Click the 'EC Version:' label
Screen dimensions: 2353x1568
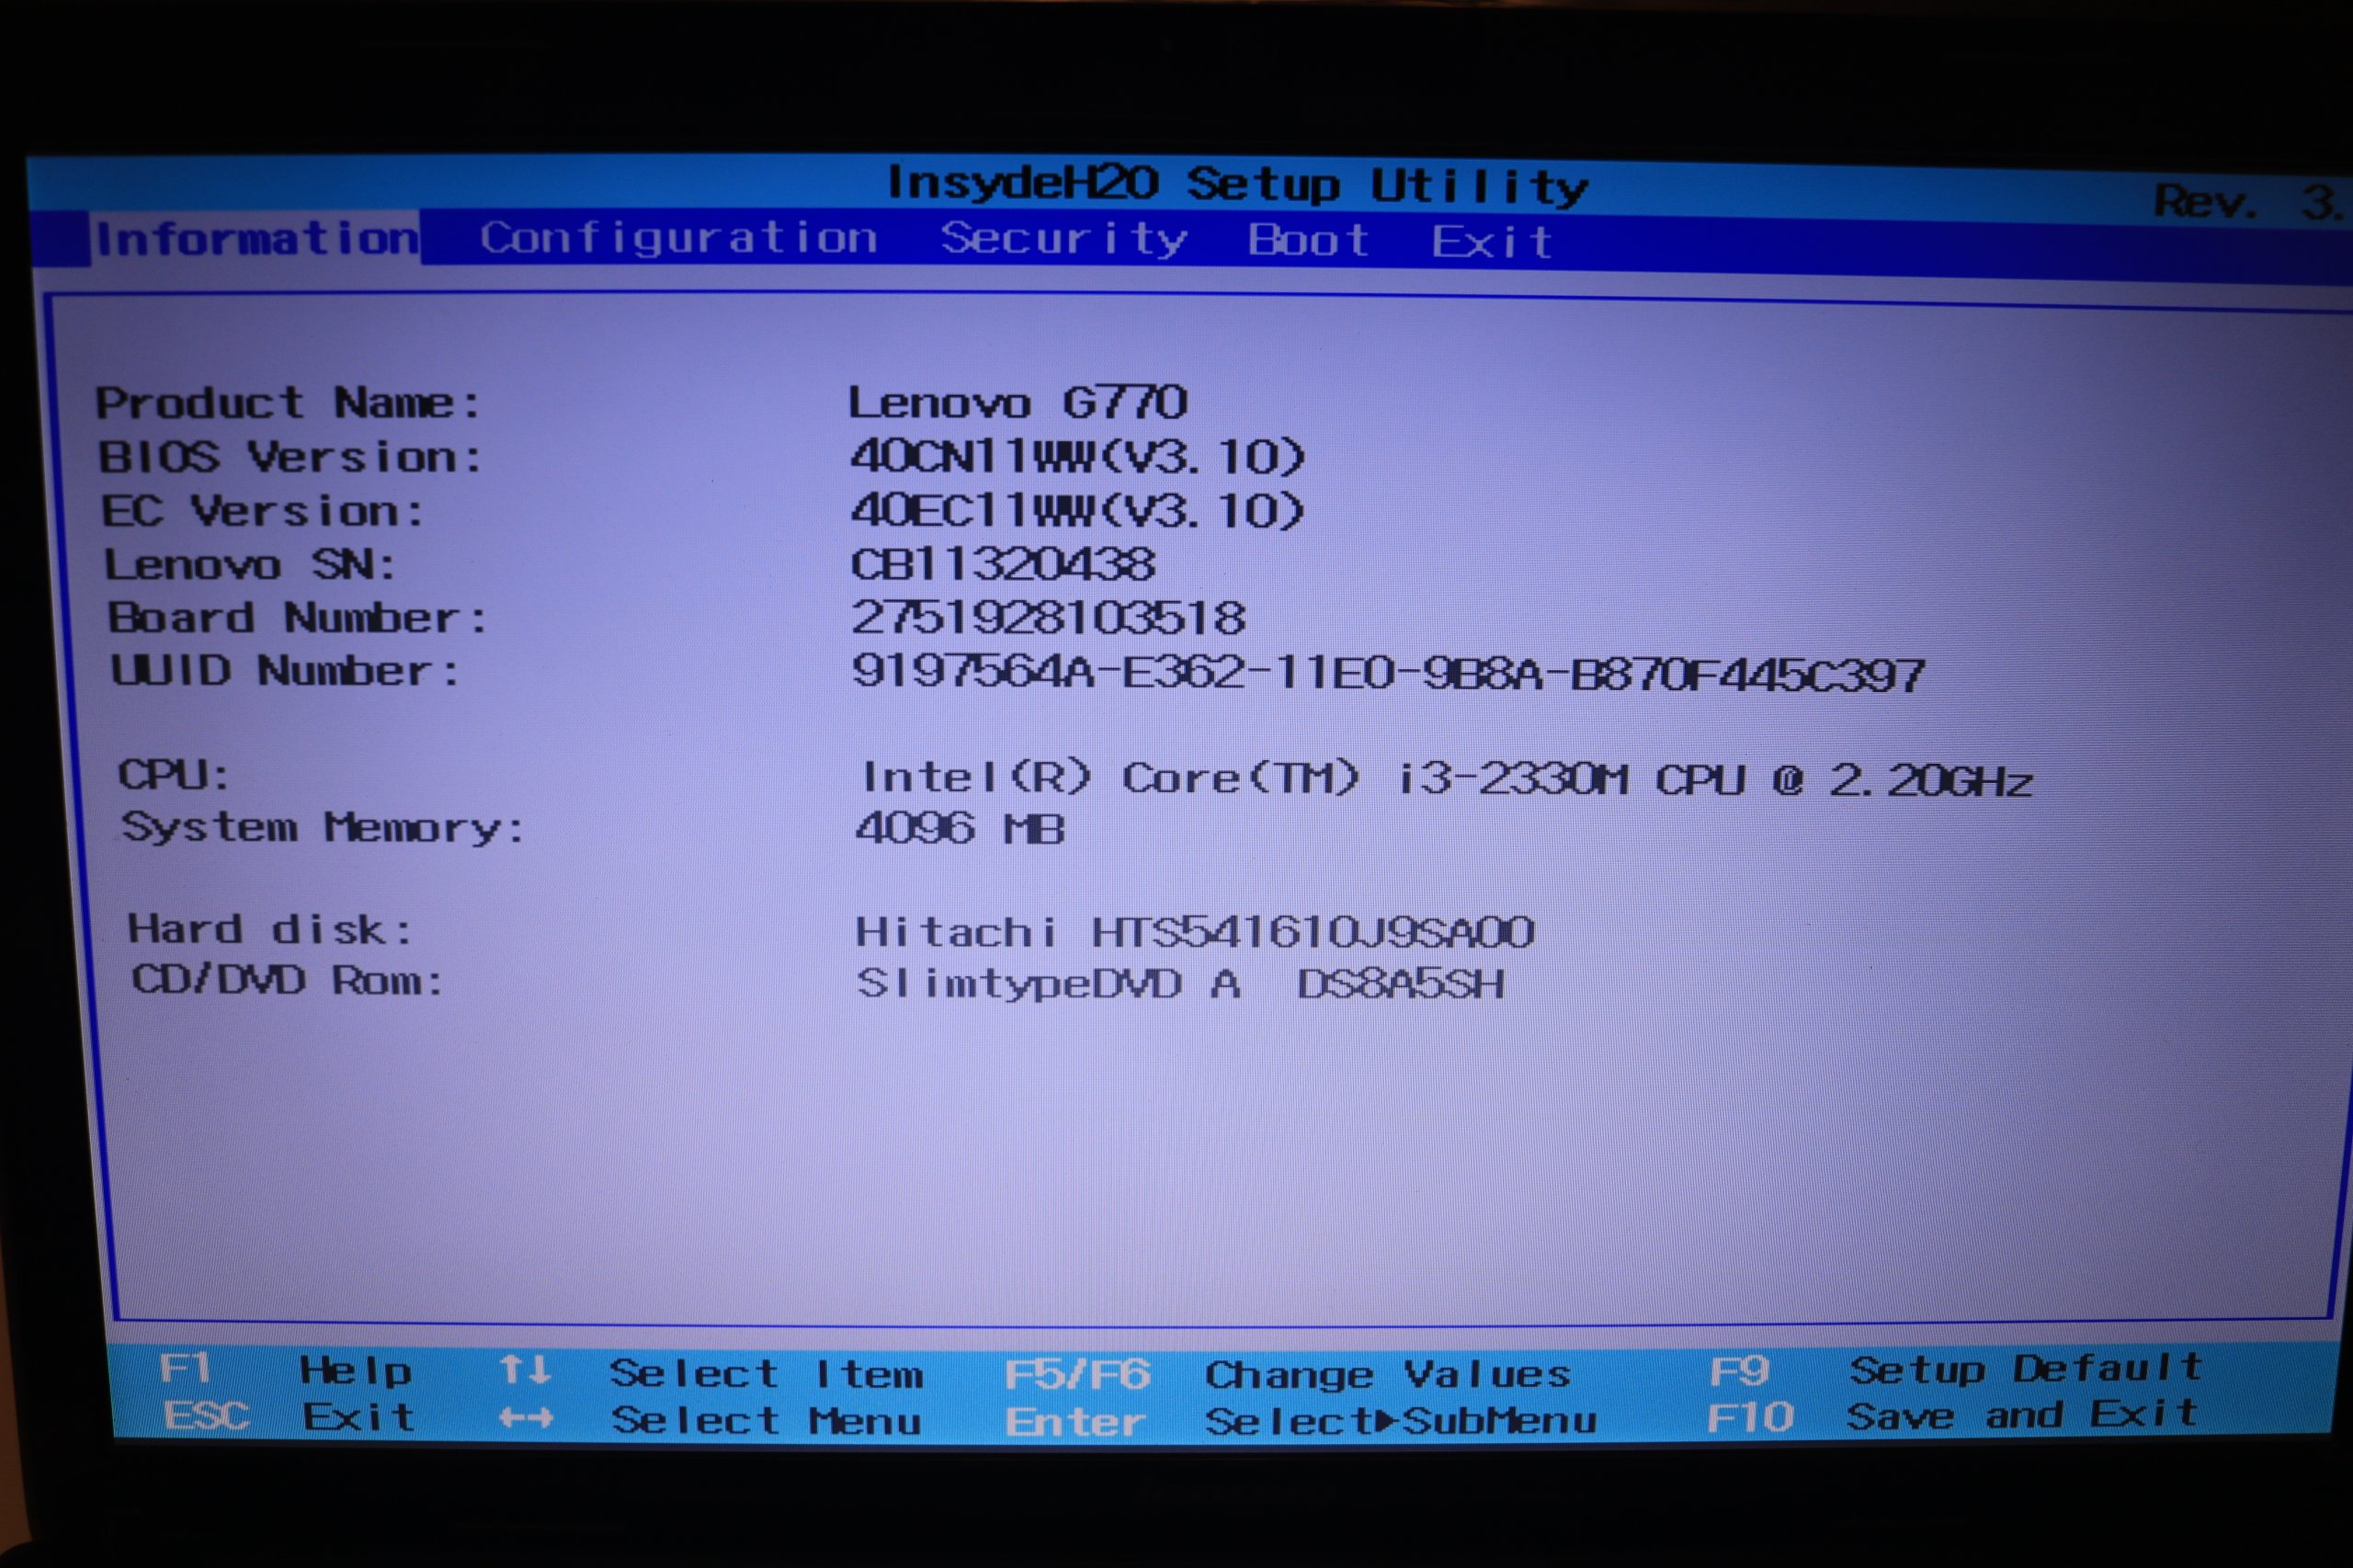tap(263, 511)
